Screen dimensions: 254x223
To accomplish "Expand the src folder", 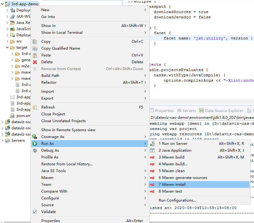I will click(7, 41).
